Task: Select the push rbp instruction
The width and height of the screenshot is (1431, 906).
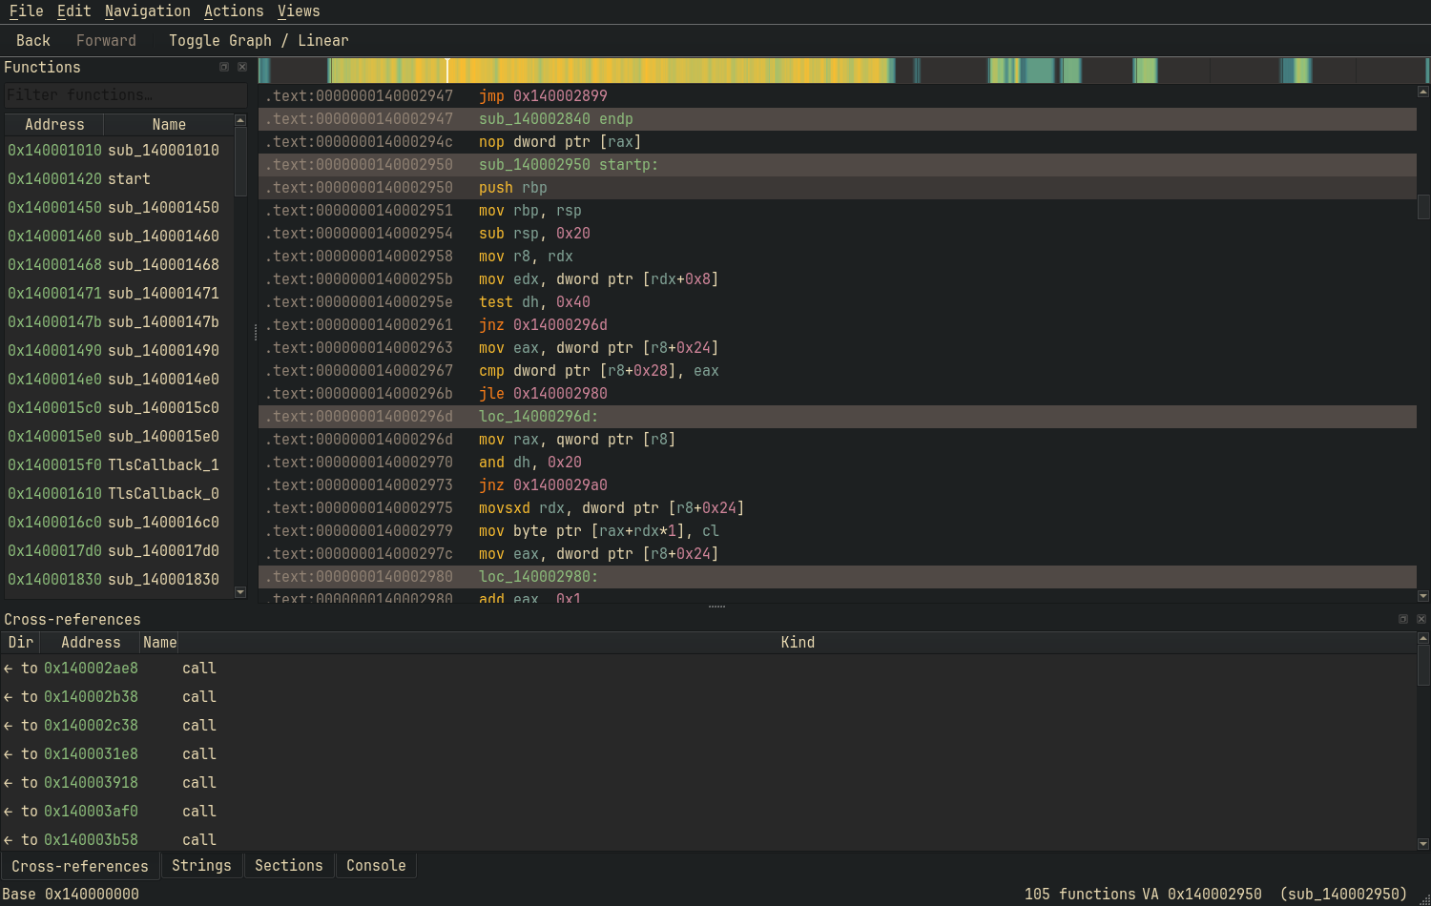Action: [x=838, y=188]
